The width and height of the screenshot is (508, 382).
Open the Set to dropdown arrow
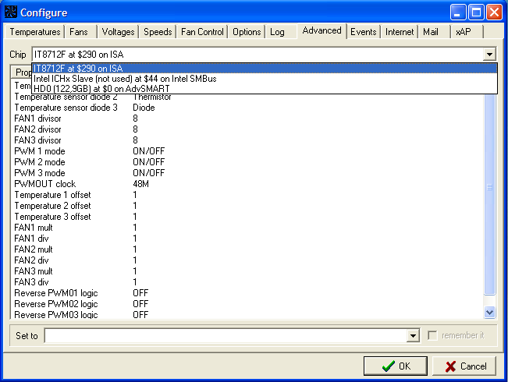click(x=413, y=336)
